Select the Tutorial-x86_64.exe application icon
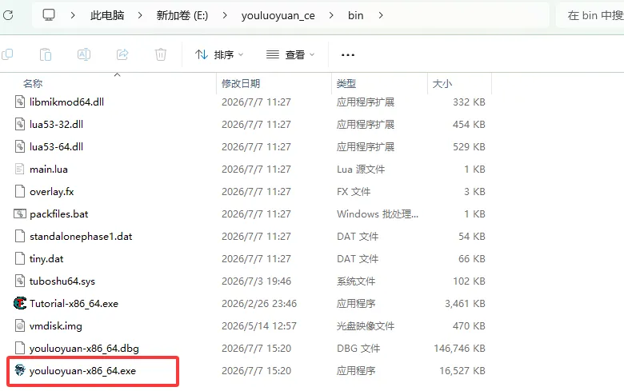Viewport: 624px width, 391px height. pyautogui.click(x=19, y=303)
